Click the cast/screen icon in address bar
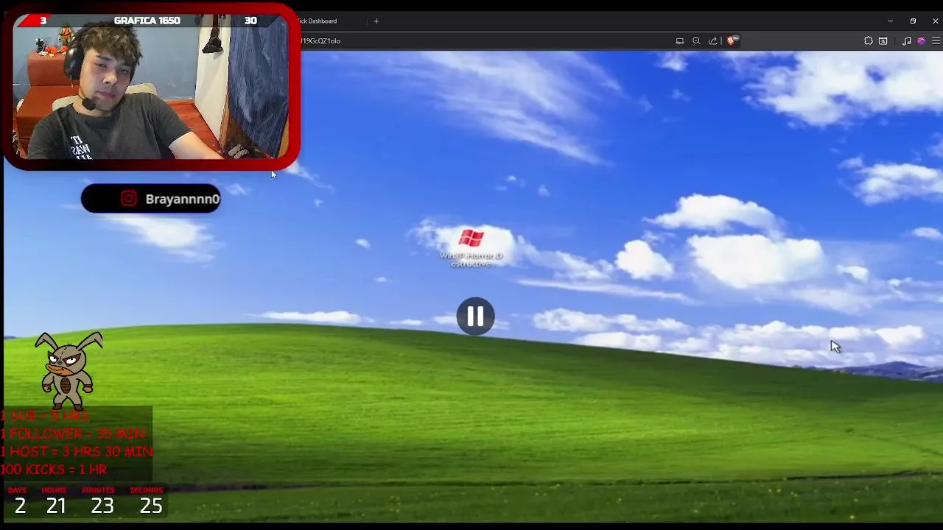The image size is (943, 530). 680,40
